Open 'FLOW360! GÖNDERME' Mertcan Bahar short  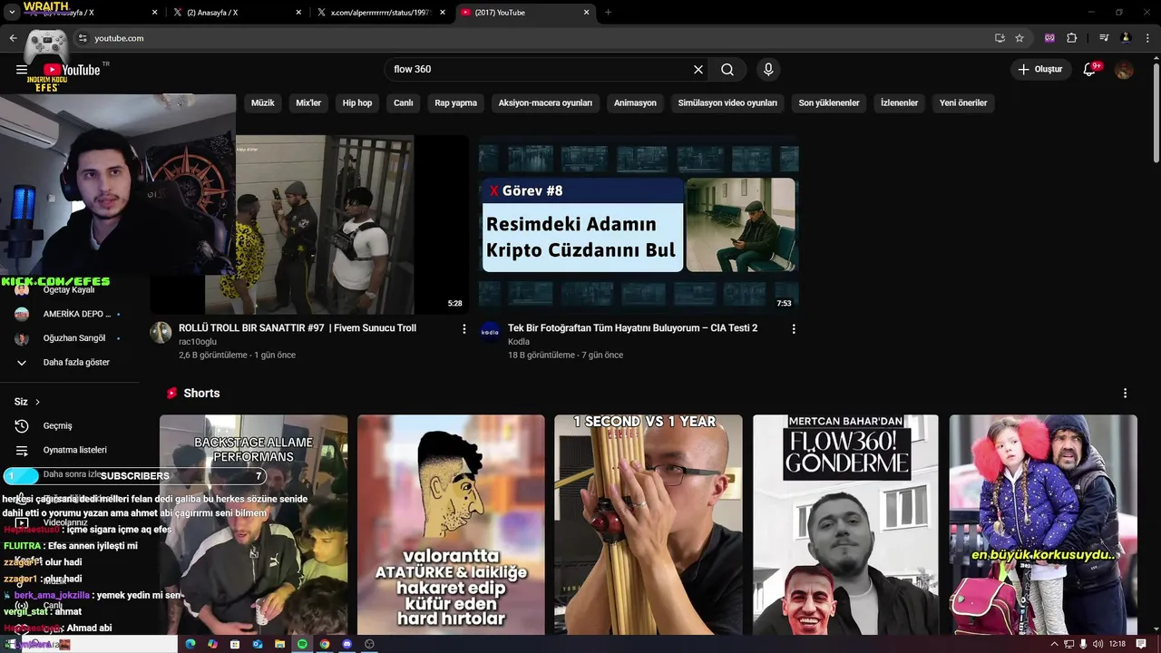(845, 524)
